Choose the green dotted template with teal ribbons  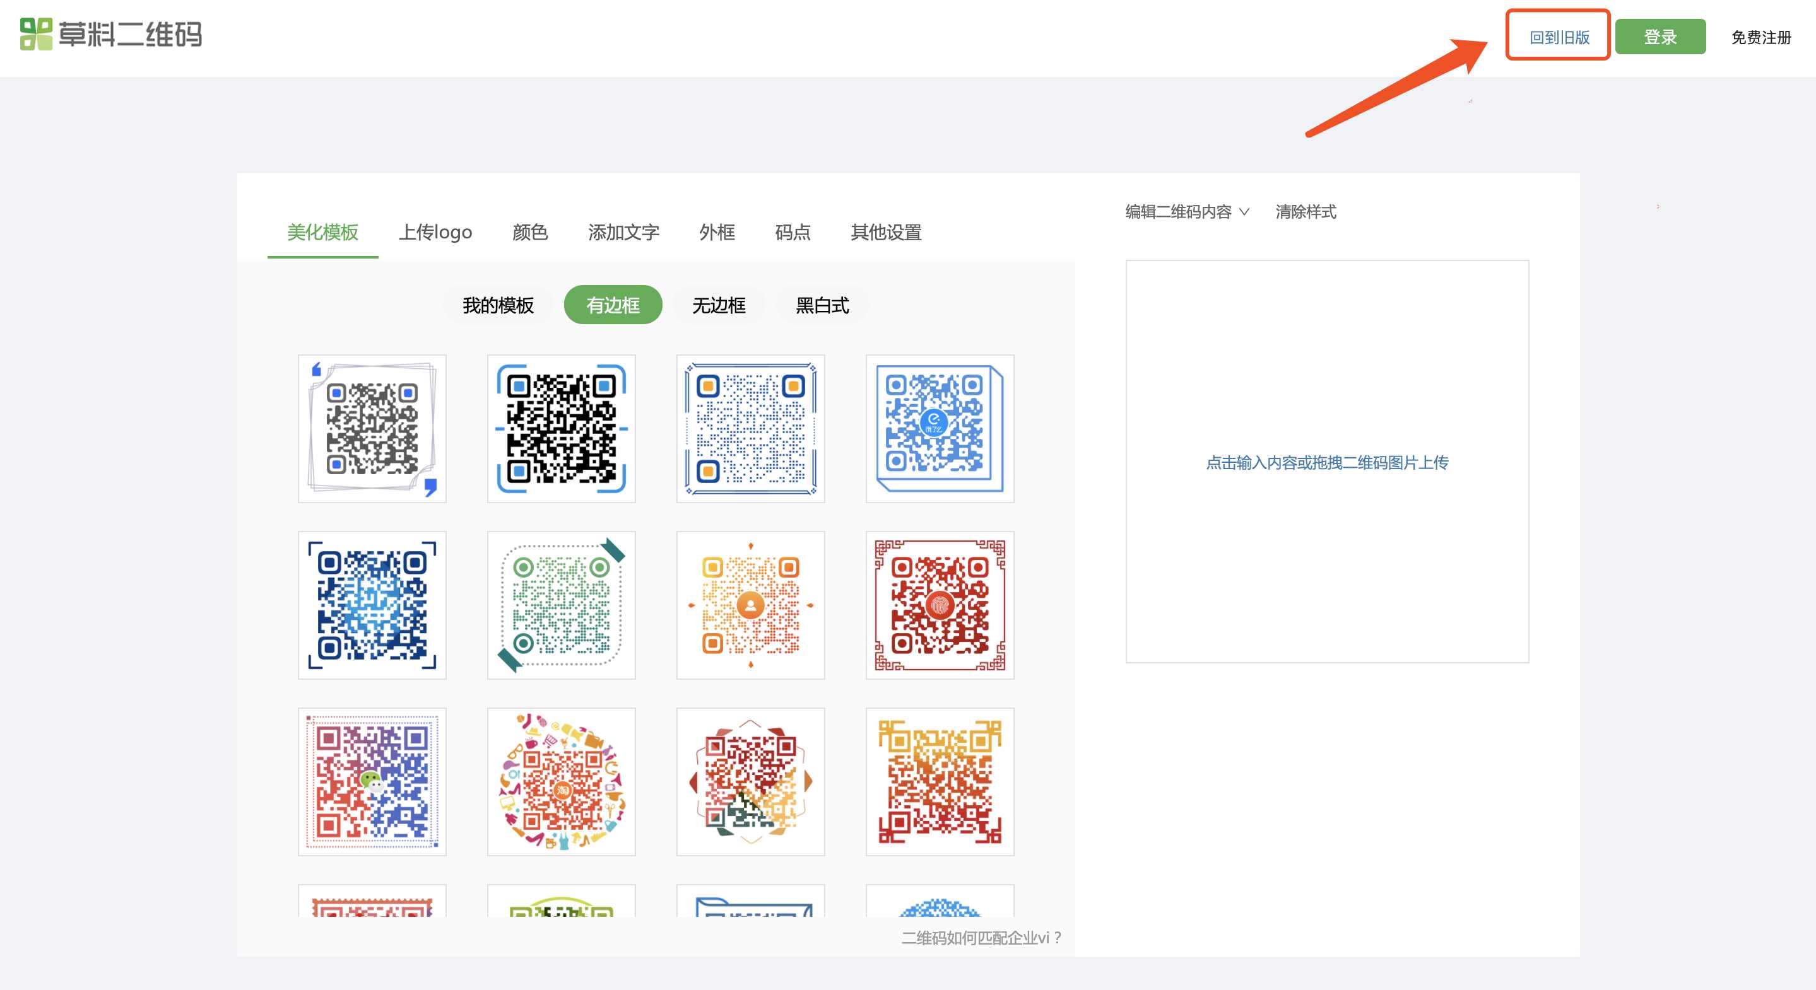[x=561, y=605]
